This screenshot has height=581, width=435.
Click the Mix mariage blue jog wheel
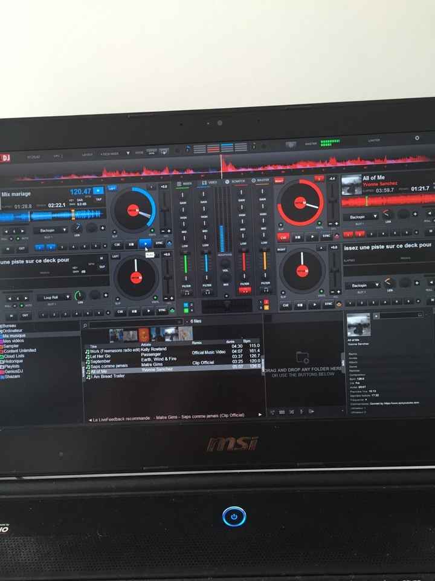[134, 210]
